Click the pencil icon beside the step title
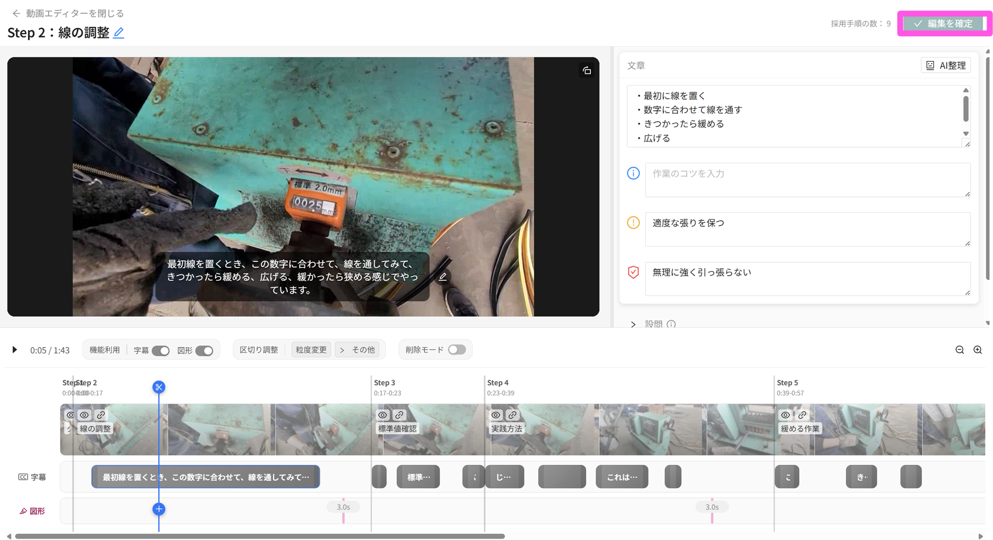Viewport: 993px width, 540px height. [x=118, y=33]
